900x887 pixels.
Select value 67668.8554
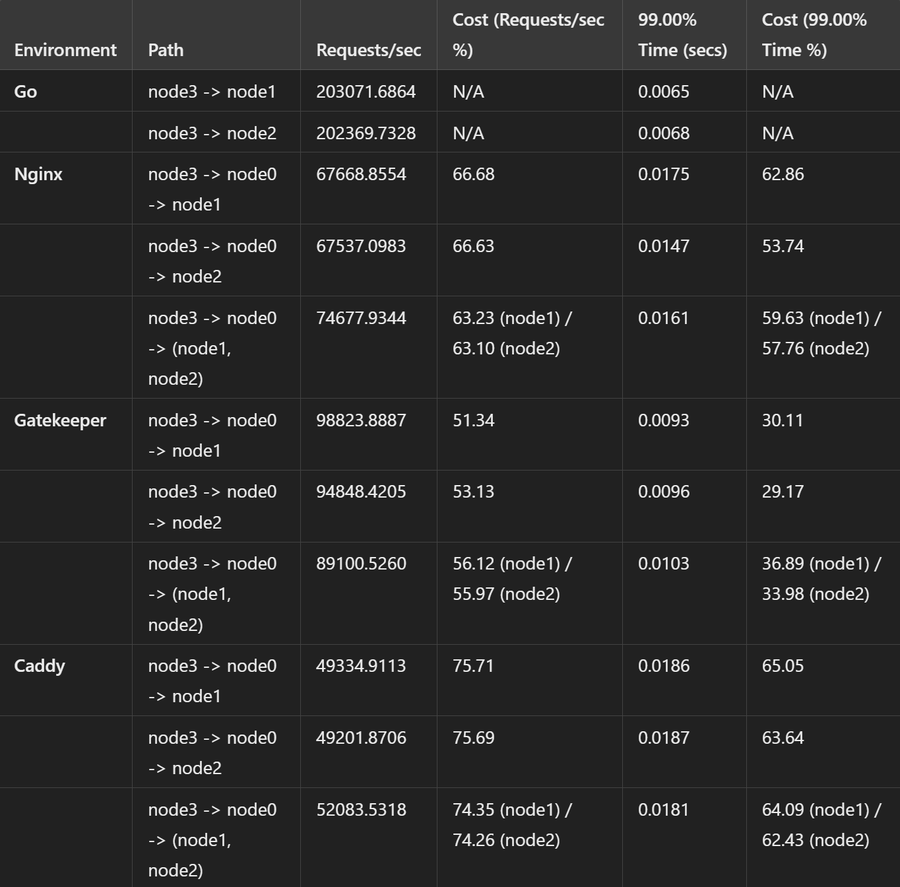tap(361, 174)
